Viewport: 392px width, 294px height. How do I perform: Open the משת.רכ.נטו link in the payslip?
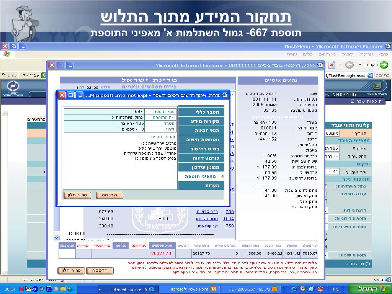pyautogui.click(x=207, y=219)
